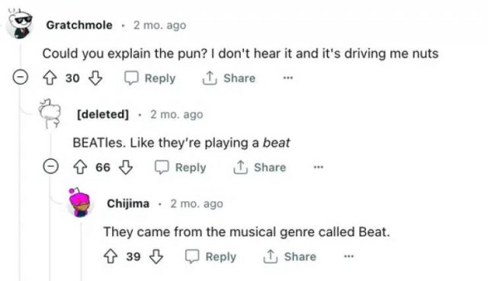Open Gratchmole's username link

click(x=79, y=25)
